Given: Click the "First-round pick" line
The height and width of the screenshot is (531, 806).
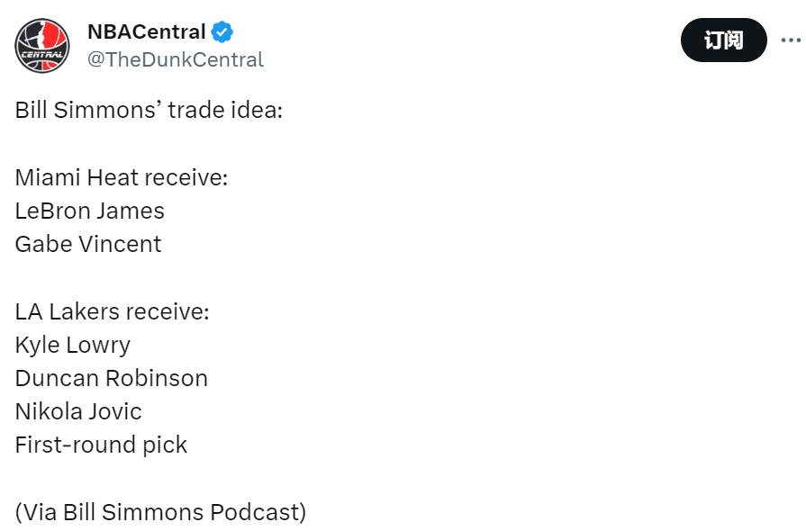Looking at the screenshot, I should coord(101,445).
